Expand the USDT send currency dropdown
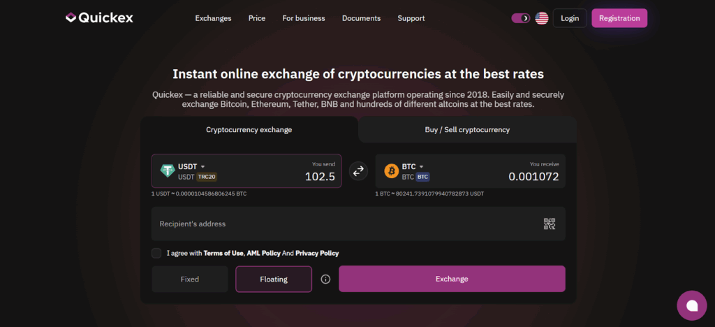Screen dimensions: 715x327 tap(202, 166)
